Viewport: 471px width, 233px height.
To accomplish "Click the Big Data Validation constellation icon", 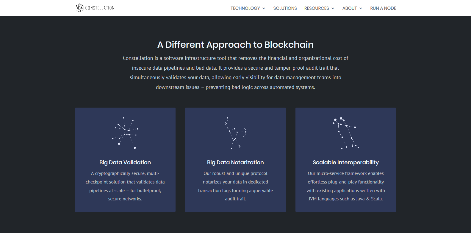I will 125,133.
